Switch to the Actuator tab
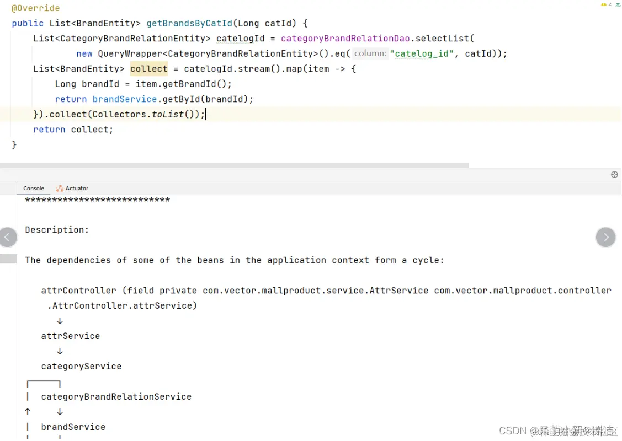This screenshot has width=622, height=441. tap(72, 188)
